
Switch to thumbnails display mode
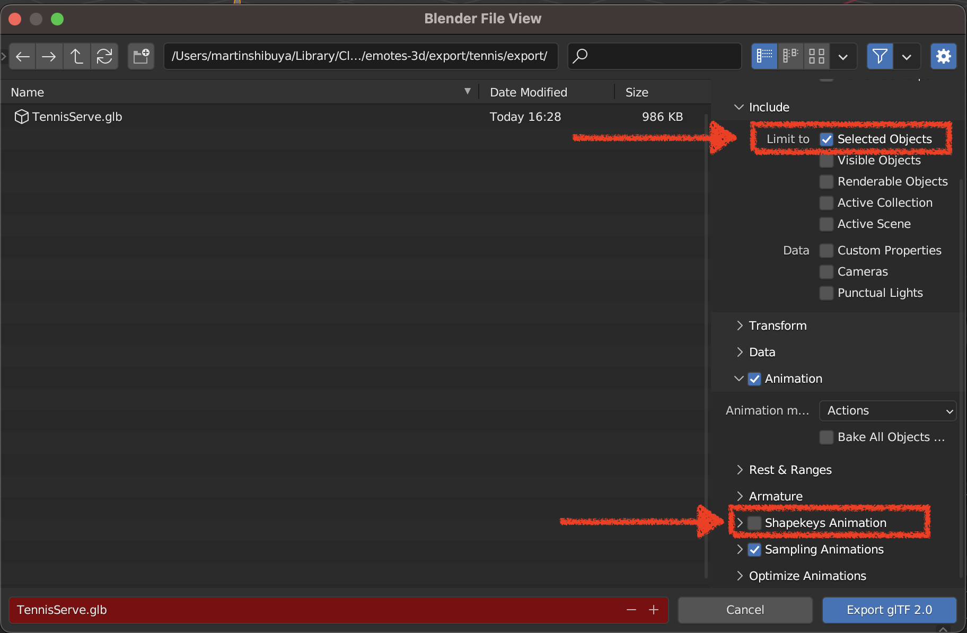click(816, 56)
